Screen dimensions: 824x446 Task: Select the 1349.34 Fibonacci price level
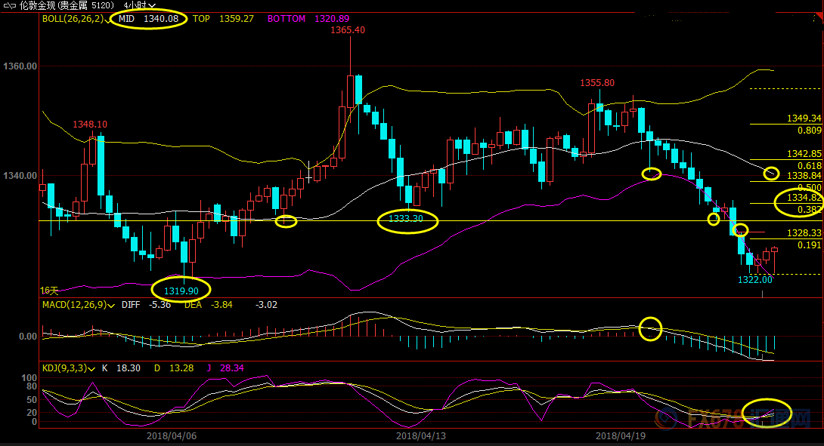804,118
